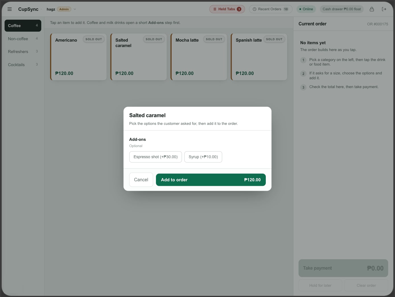Click the OR #000175 order number
This screenshot has height=297, width=395.
coord(377,24)
